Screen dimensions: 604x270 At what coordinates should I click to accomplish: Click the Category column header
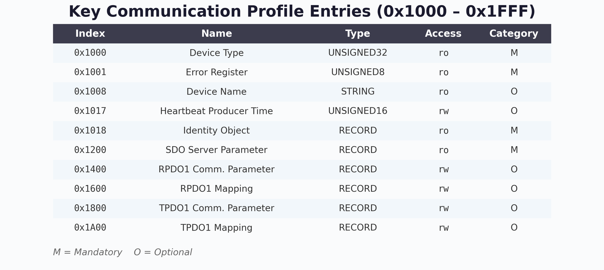tap(514, 33)
